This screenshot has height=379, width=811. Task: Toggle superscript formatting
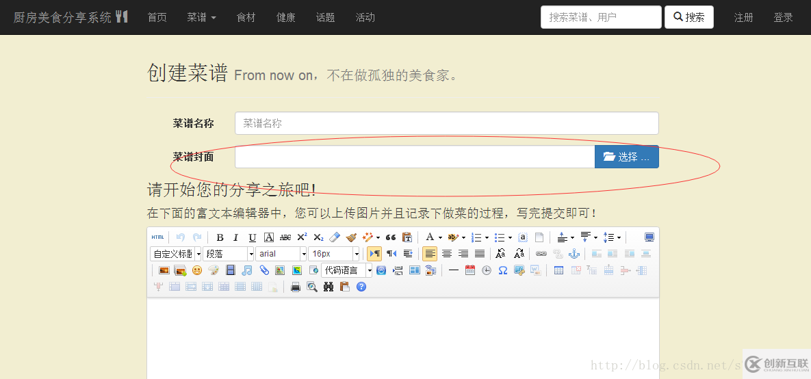[x=302, y=237]
